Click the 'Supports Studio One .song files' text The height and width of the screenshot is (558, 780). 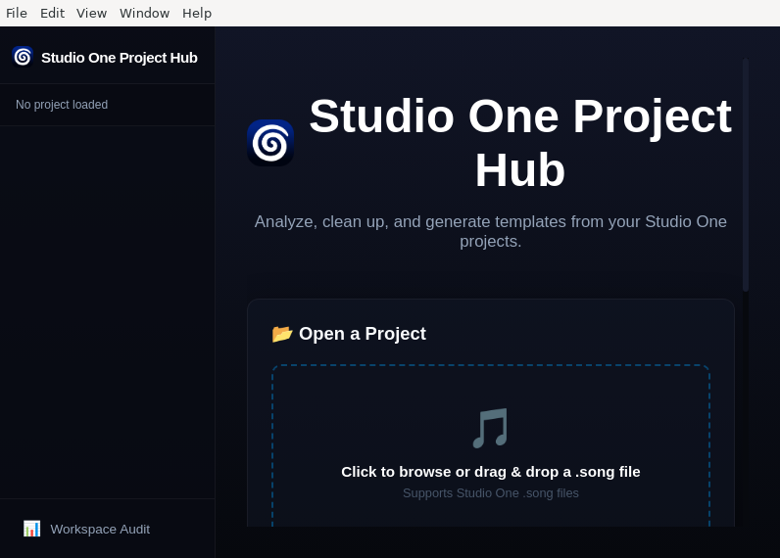pos(491,493)
